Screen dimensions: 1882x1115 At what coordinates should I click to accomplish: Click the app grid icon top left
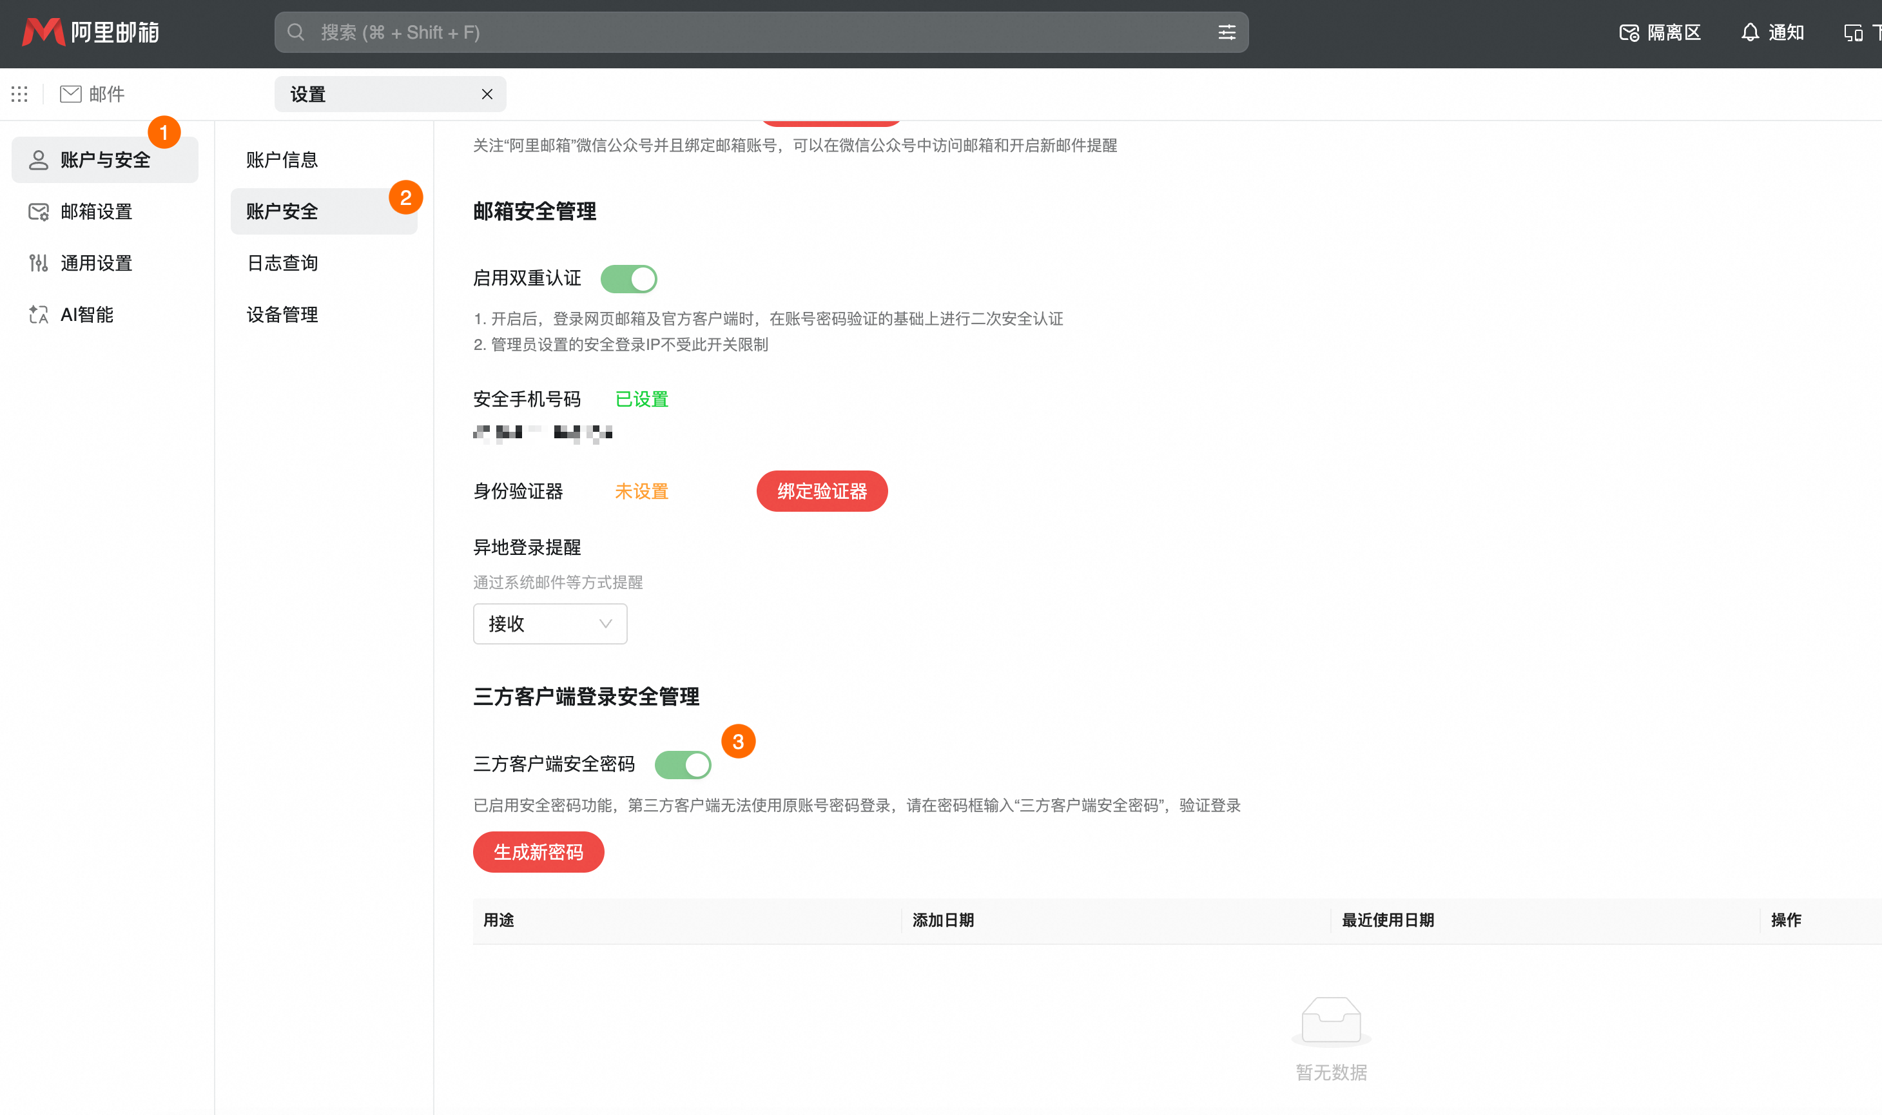tap(19, 93)
